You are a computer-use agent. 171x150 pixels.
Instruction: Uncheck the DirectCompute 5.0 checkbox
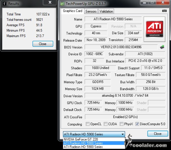[x=137, y=124]
